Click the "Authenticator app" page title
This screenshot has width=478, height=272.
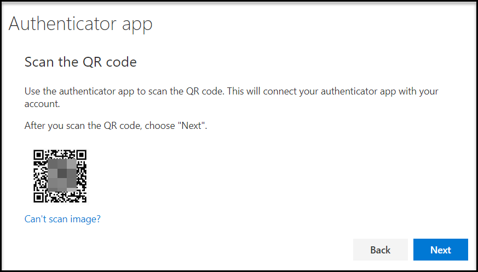tap(80, 24)
